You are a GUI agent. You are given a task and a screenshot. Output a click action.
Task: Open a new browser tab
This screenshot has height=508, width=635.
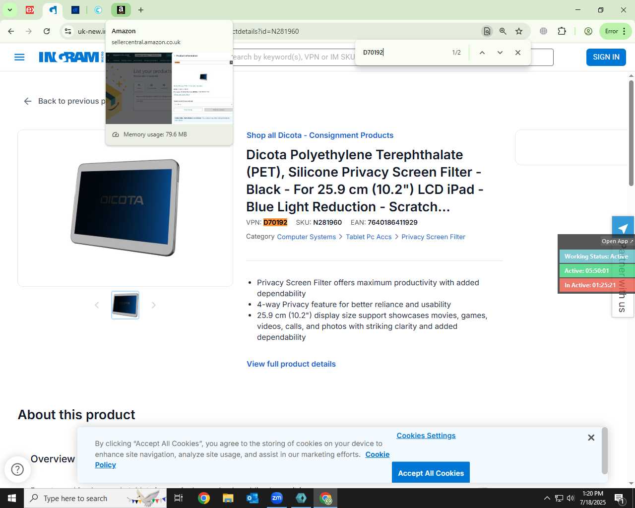[141, 10]
